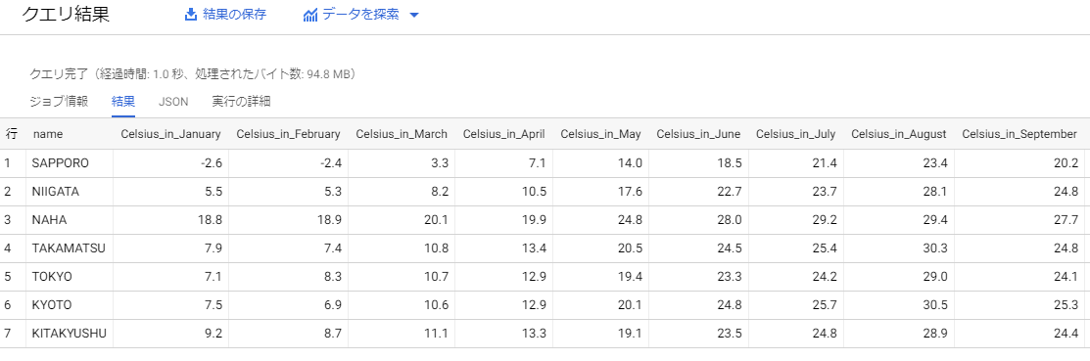Click the 結果の保存 button label
This screenshot has width=1090, height=361.
click(x=234, y=15)
